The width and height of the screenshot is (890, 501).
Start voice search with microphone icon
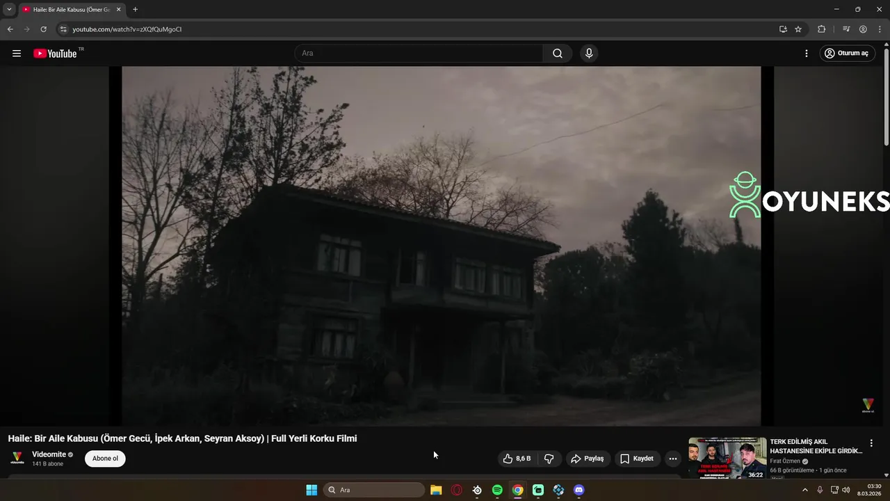tap(589, 54)
